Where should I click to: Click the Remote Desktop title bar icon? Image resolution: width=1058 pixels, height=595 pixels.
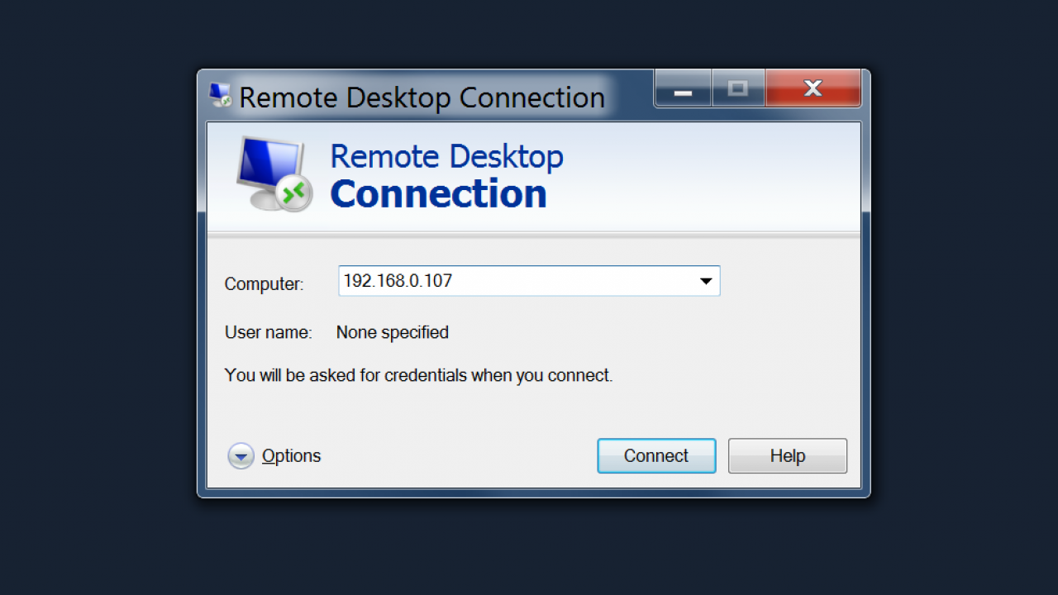click(x=221, y=96)
